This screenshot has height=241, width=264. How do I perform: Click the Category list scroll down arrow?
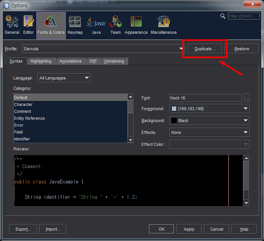pos(130,140)
